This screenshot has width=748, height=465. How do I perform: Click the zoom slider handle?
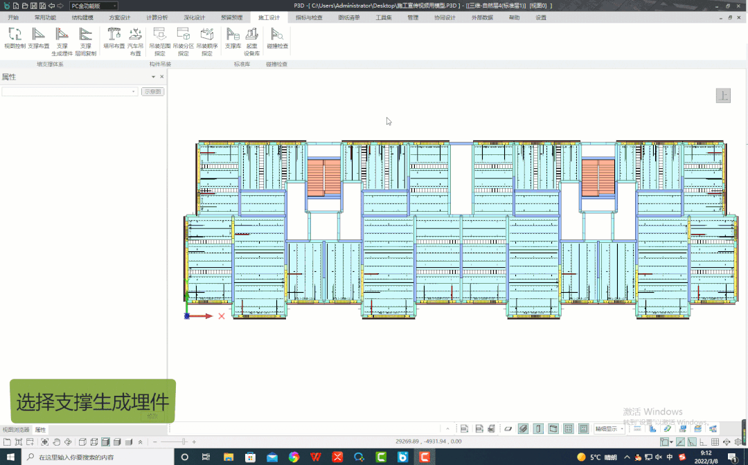(x=184, y=441)
